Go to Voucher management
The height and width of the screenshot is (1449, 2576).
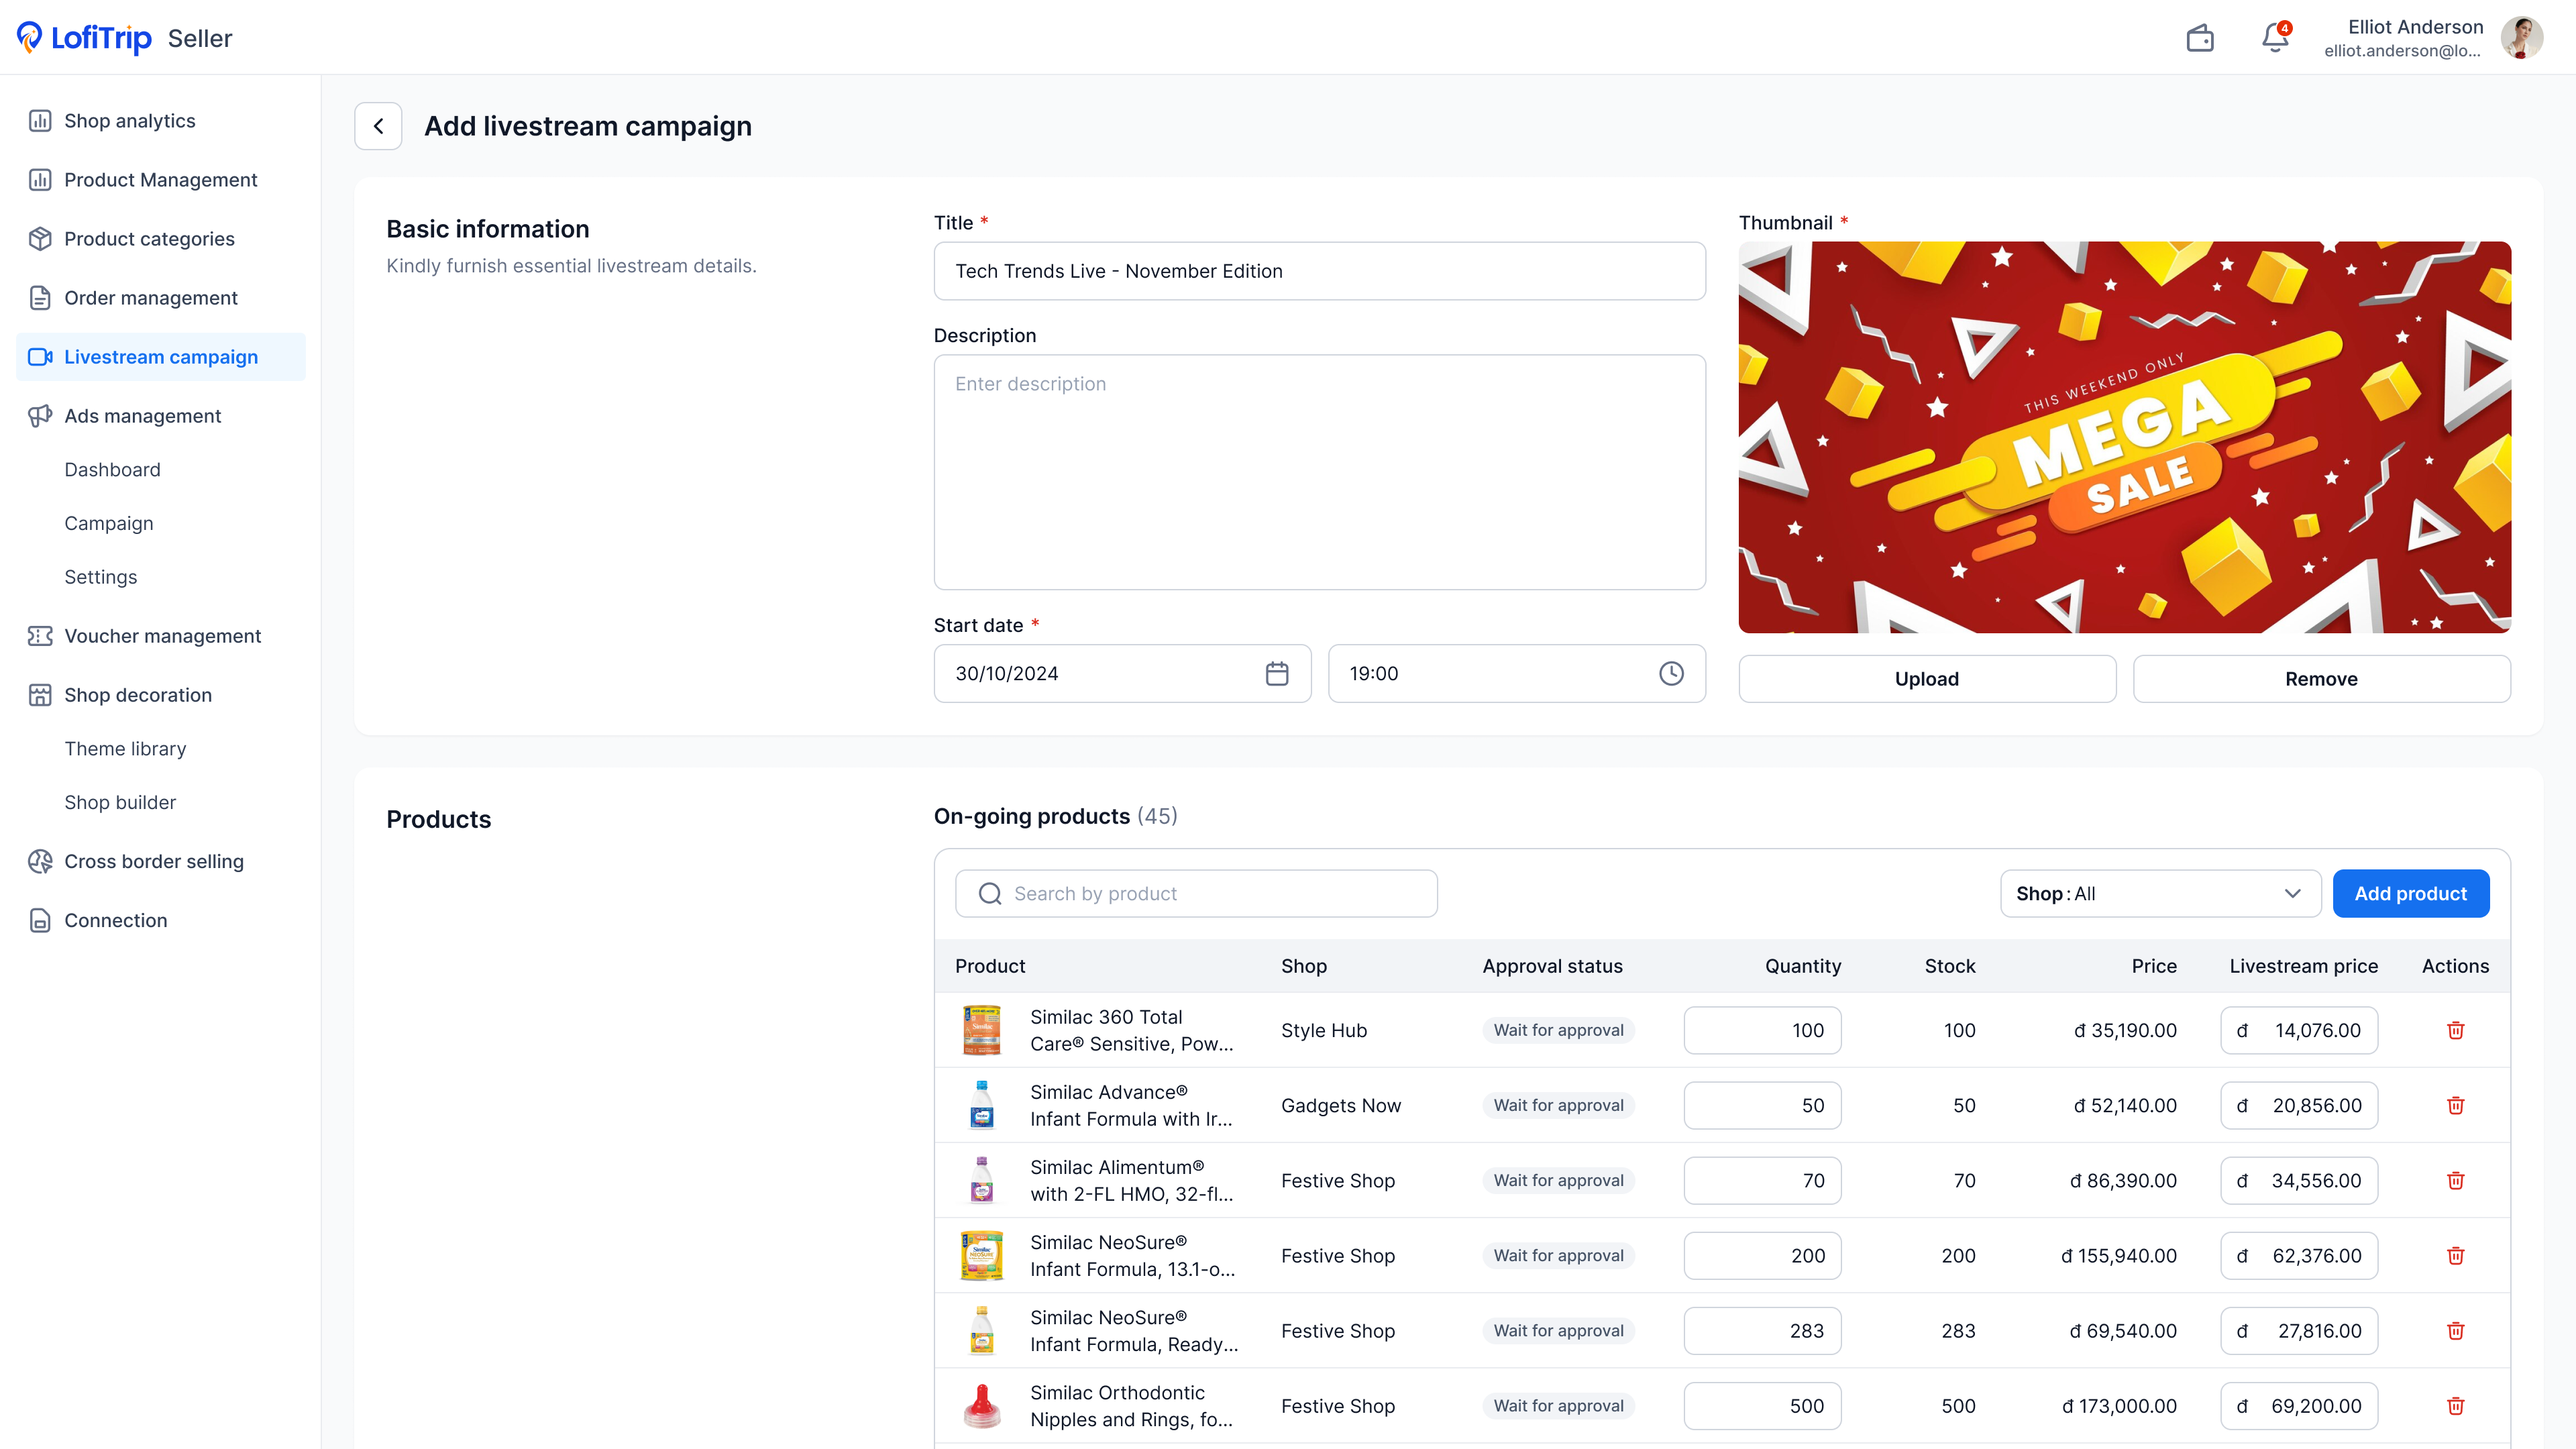click(161, 636)
